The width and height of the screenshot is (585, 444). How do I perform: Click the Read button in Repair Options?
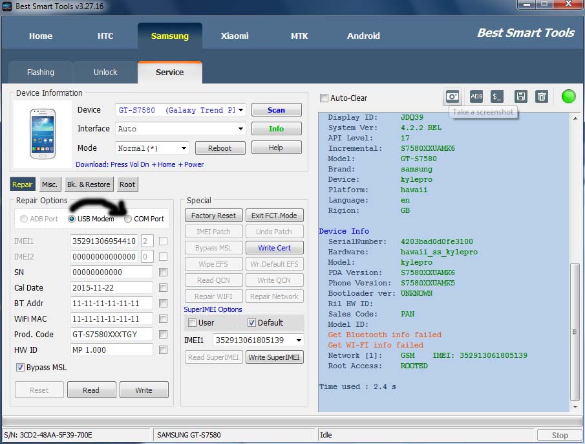(91, 390)
